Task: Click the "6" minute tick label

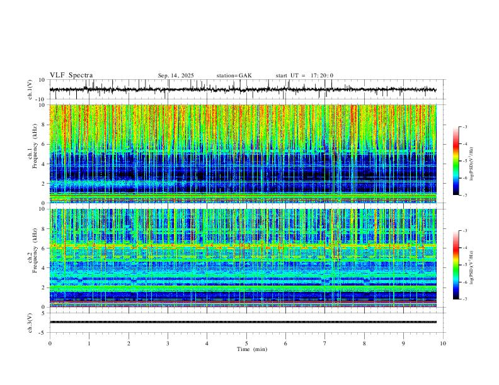Action: point(285,343)
